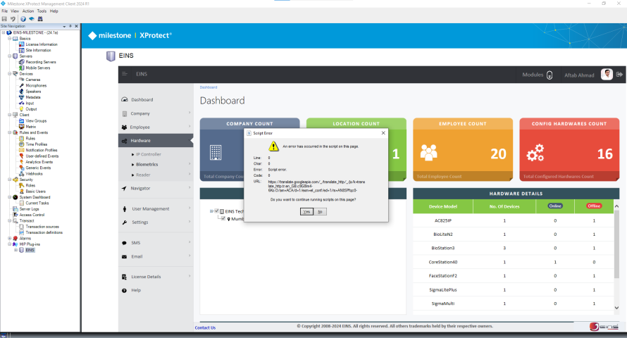Image resolution: width=627 pixels, height=338 pixels.
Task: Expand the EINS plug-in tree node
Action: tap(15, 250)
